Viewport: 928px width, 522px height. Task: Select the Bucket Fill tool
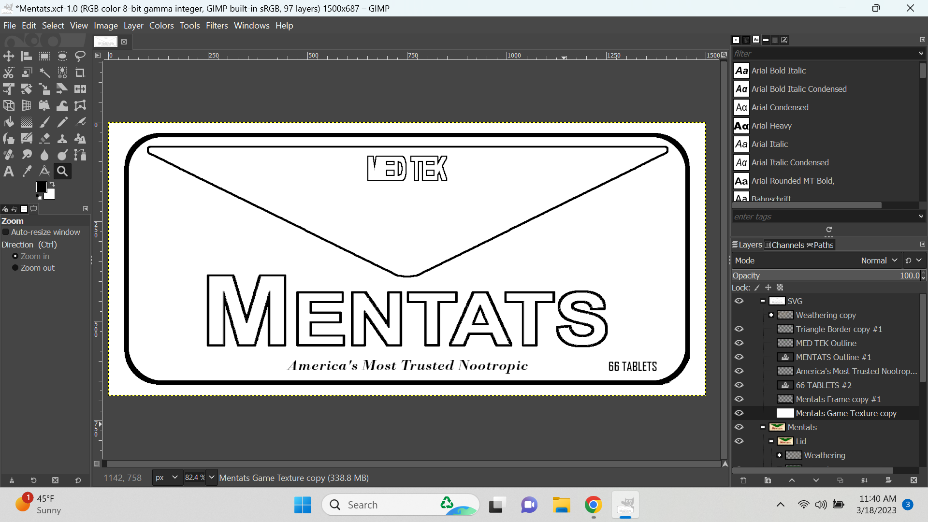point(9,122)
